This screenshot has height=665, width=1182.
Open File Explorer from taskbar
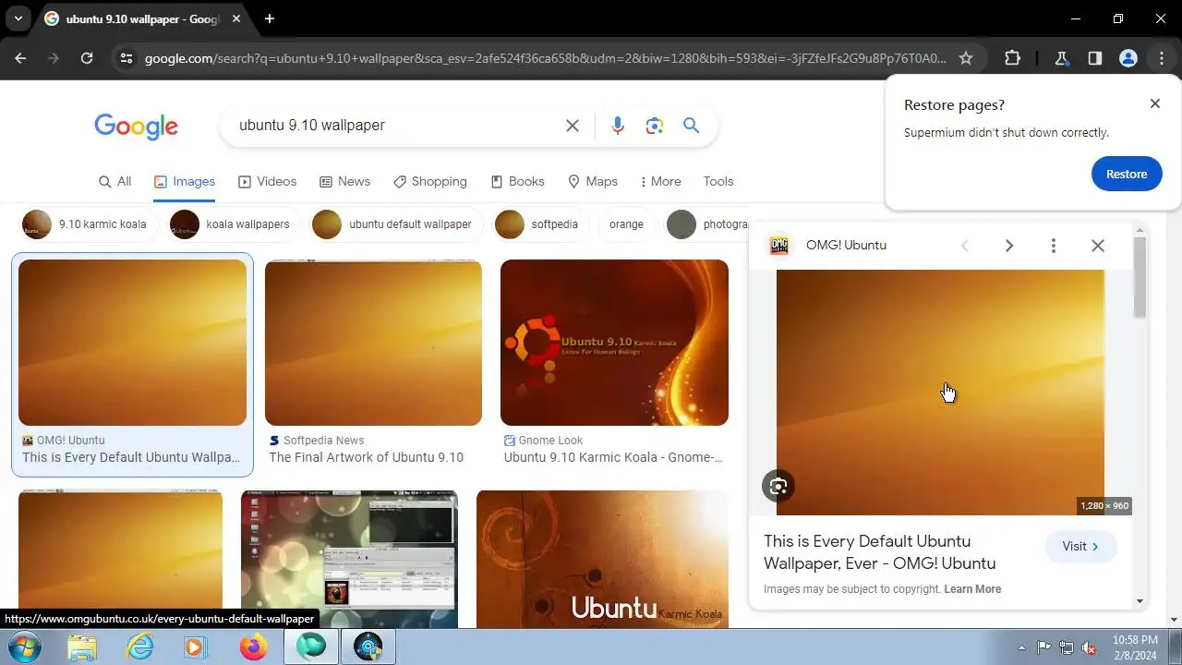(82, 647)
